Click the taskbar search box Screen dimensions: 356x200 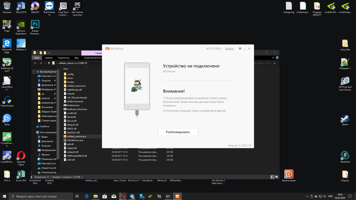[x=41, y=196]
